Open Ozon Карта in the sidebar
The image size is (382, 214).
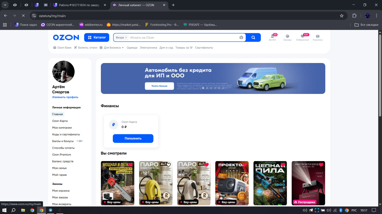click(60, 121)
